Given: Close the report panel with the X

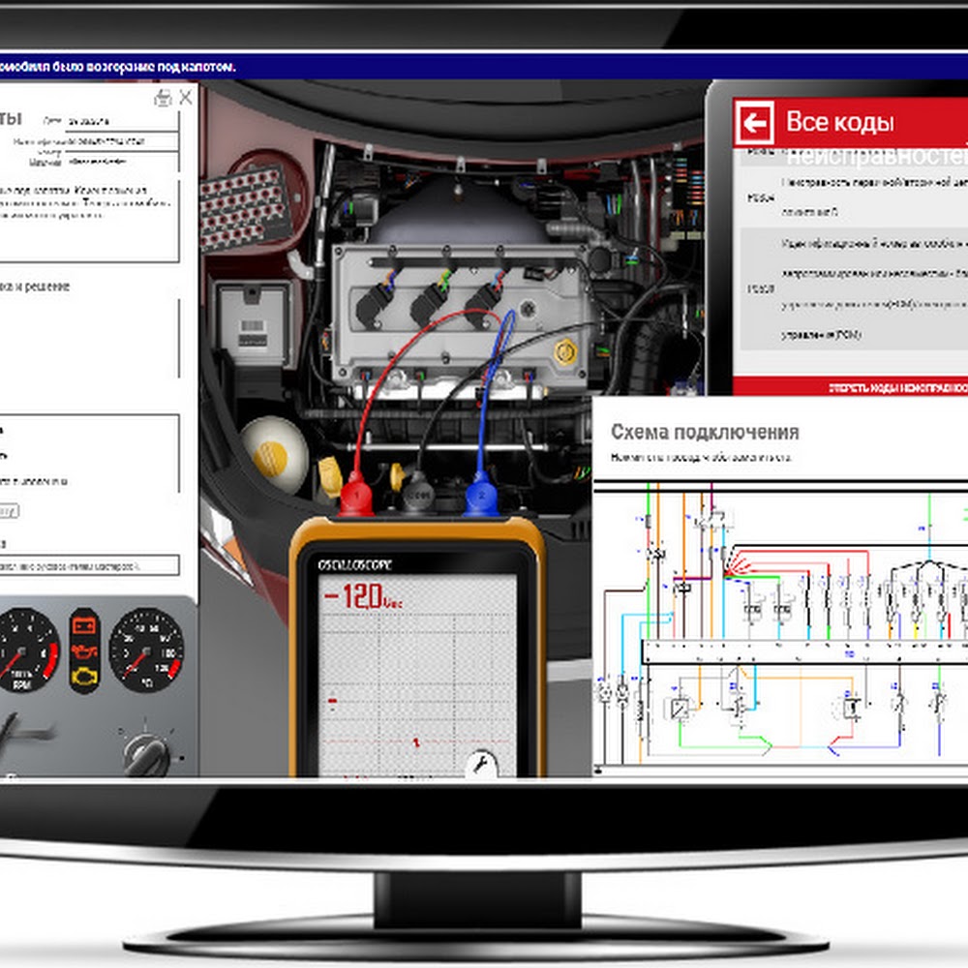Looking at the screenshot, I should [x=186, y=98].
